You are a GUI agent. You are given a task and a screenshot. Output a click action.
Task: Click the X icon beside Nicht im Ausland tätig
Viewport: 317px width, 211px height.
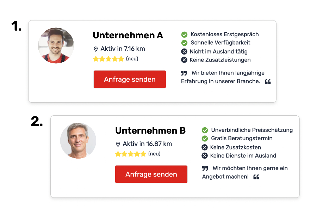pos(184,52)
